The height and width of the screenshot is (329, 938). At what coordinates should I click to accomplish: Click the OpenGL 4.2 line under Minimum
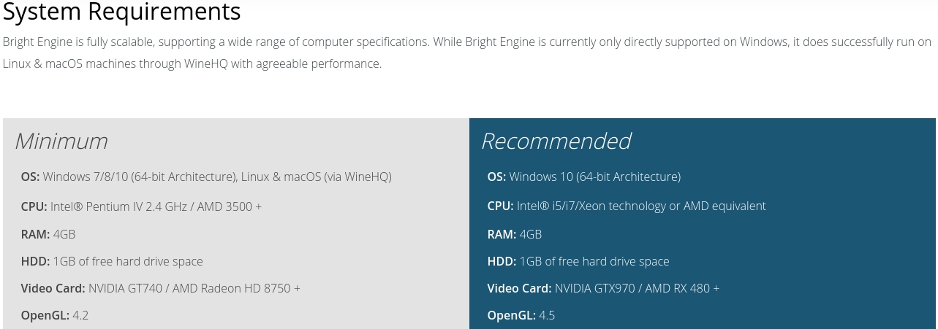(x=55, y=315)
